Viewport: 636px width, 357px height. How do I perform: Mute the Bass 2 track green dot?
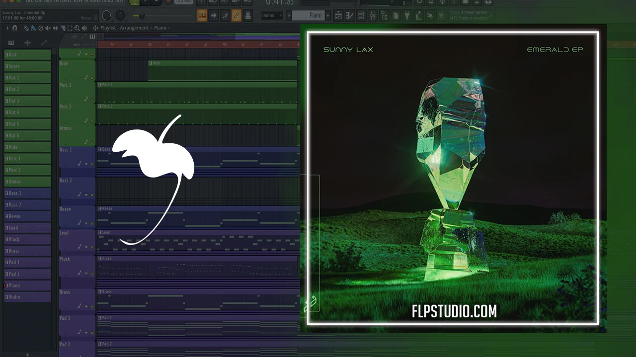(x=92, y=195)
